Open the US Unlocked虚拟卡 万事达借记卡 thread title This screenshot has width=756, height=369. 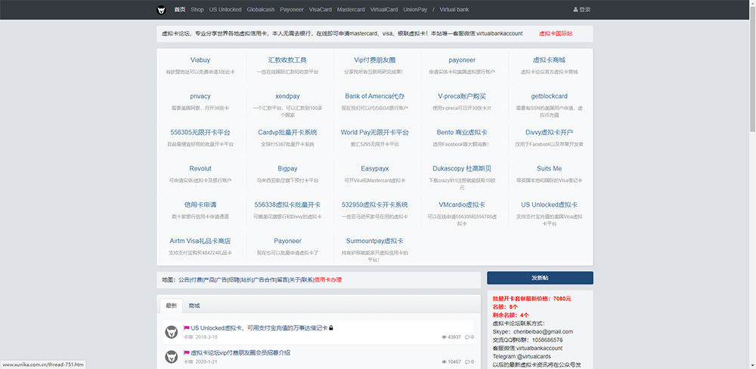pos(259,327)
